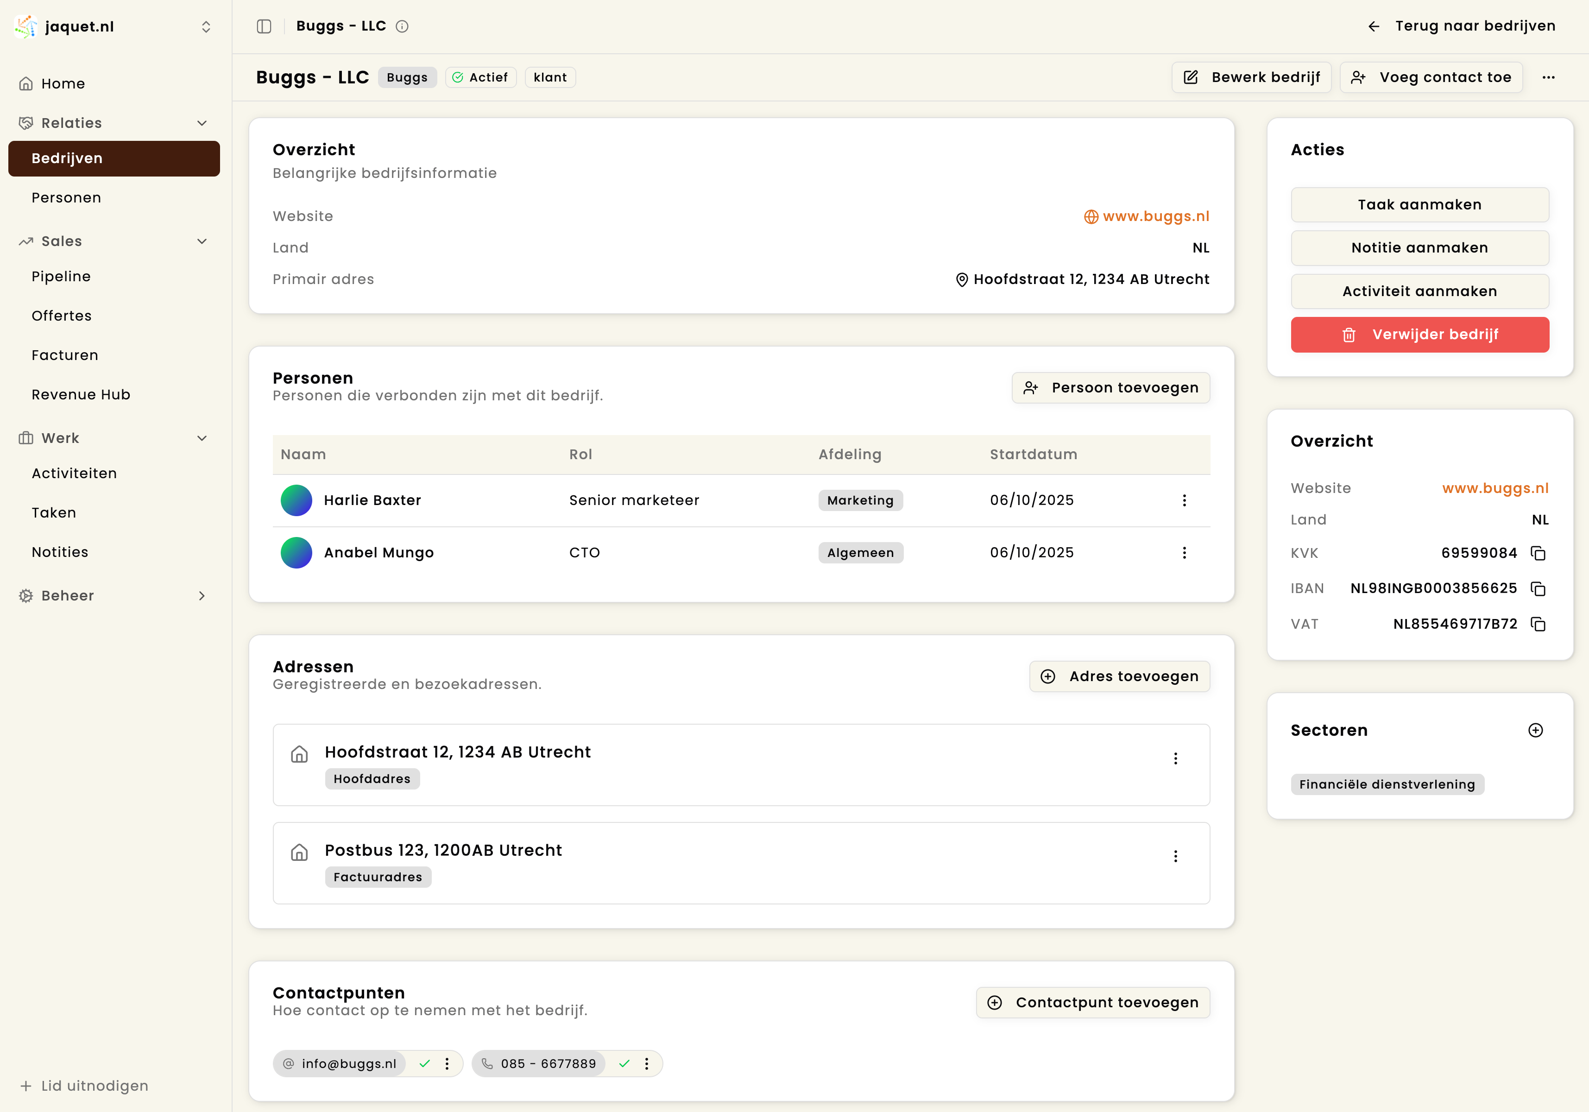Screen dimensions: 1589x1112
Task: Copy the IBAN using the copy icon
Action: pyautogui.click(x=1539, y=588)
